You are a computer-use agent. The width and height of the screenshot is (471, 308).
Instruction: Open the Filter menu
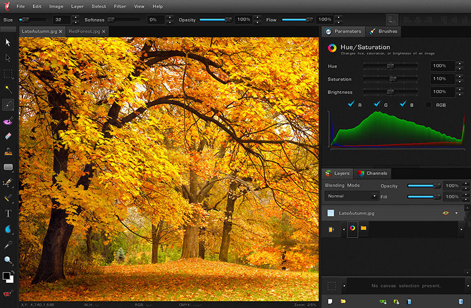pos(120,6)
